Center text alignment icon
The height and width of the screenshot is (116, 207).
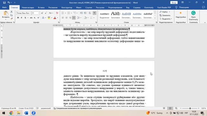click(67, 18)
